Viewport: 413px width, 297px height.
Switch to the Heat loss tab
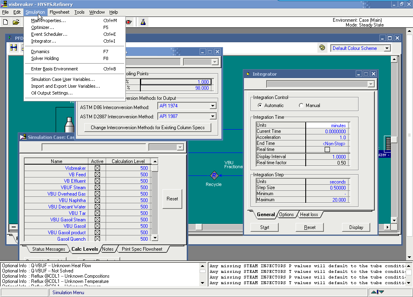pos(309,214)
